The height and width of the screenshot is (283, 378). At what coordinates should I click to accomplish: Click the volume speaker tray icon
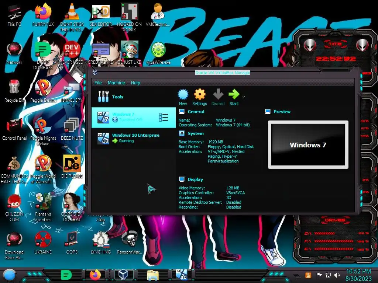point(337,275)
